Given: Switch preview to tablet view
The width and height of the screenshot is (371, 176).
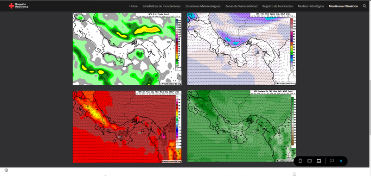Looking at the screenshot, I should pos(309,161).
